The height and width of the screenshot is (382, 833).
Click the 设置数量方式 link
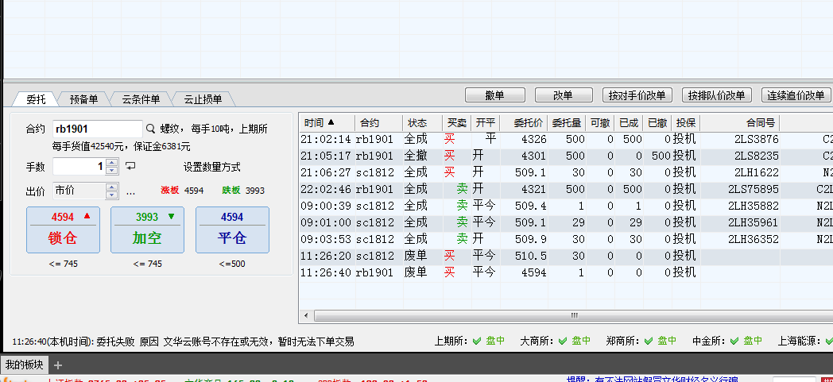[211, 167]
